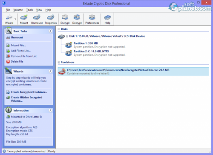This screenshot has width=213, height=155.
Task: Click the Unmount link in Basic Tasks
Action: [17, 37]
